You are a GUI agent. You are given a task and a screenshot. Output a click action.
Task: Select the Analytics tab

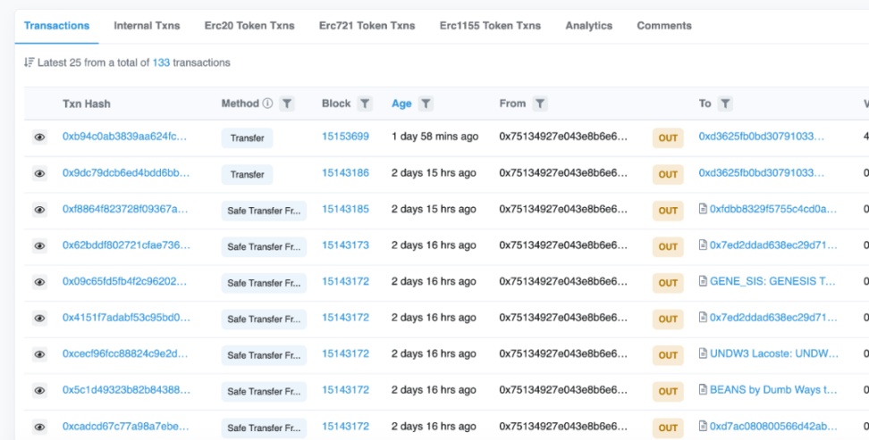click(x=588, y=25)
